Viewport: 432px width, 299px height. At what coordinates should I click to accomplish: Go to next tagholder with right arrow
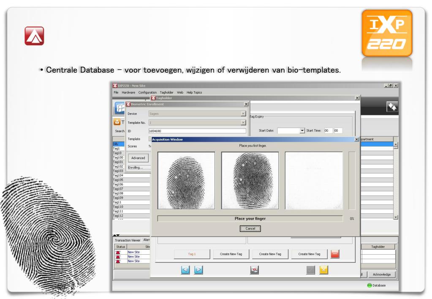pyautogui.click(x=198, y=270)
